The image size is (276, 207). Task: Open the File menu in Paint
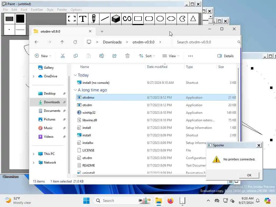coord(5,10)
